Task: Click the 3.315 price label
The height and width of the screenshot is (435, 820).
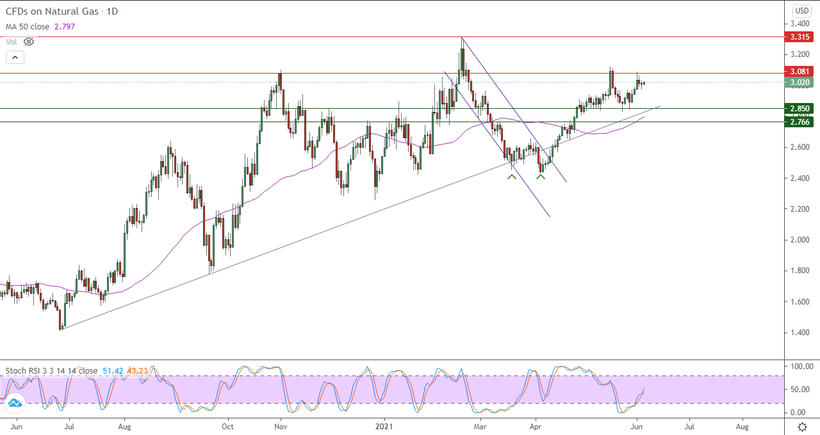Action: pyautogui.click(x=799, y=37)
